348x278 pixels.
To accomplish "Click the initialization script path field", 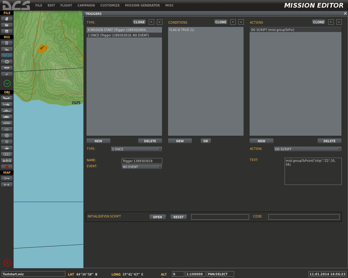I will tap(220, 217).
